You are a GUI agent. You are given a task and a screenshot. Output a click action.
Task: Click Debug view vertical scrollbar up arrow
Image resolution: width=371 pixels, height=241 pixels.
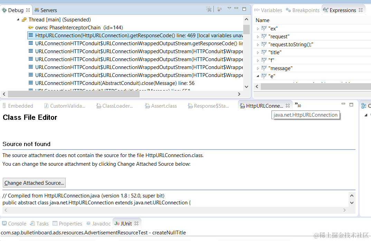pyautogui.click(x=246, y=19)
